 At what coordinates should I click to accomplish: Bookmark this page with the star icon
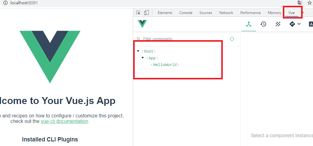[x=310, y=3]
